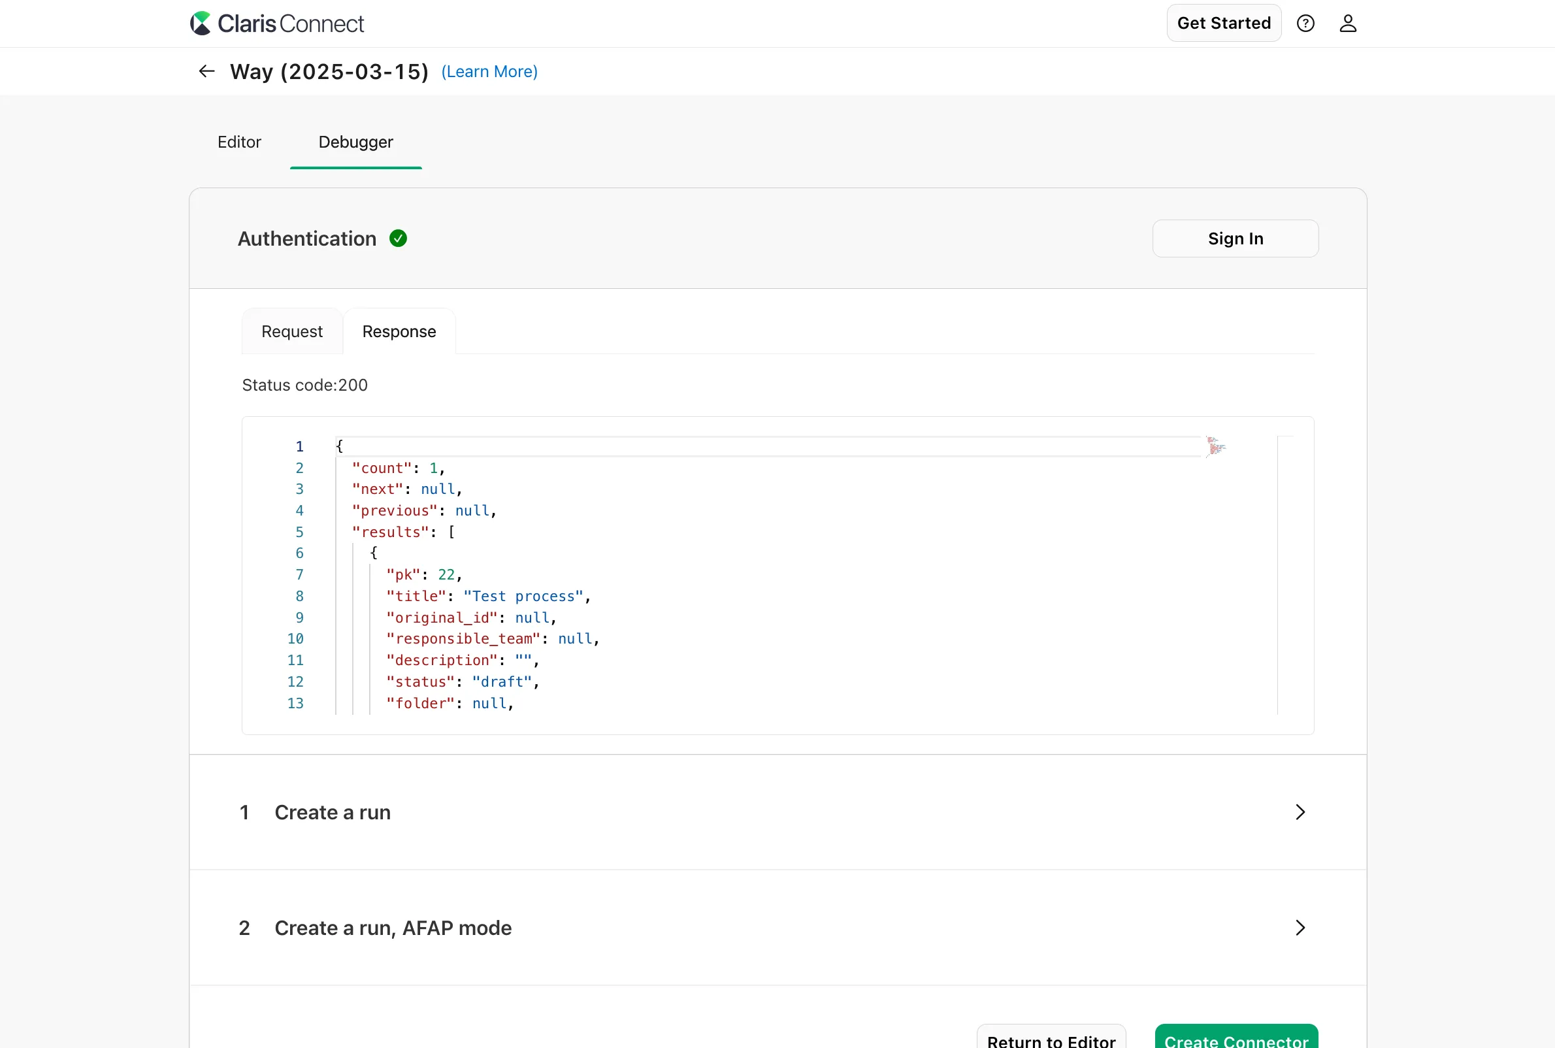Open the user account profile icon
Image resolution: width=1555 pixels, height=1048 pixels.
(1348, 24)
